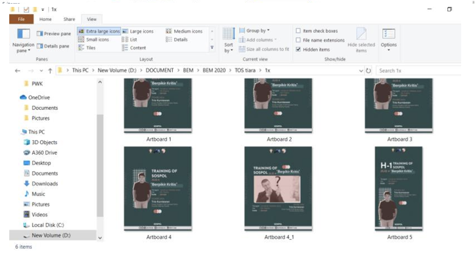Select the Artboard 4_1 thumbnail
Viewport: 475px width, 254px height.
pos(278,189)
